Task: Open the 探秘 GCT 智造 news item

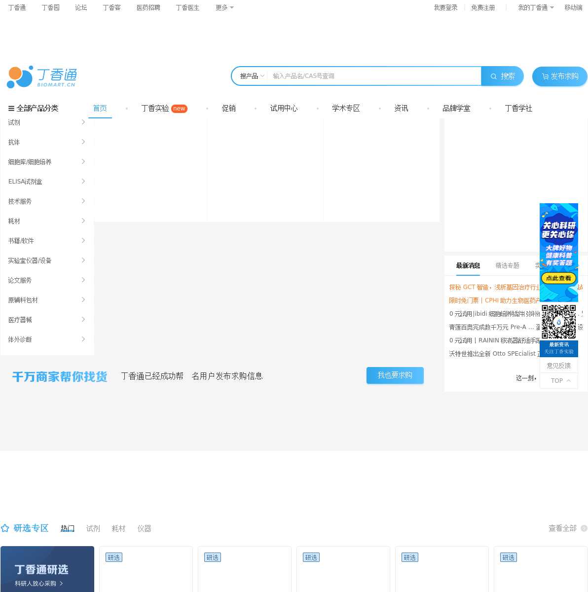Action: 494,287
